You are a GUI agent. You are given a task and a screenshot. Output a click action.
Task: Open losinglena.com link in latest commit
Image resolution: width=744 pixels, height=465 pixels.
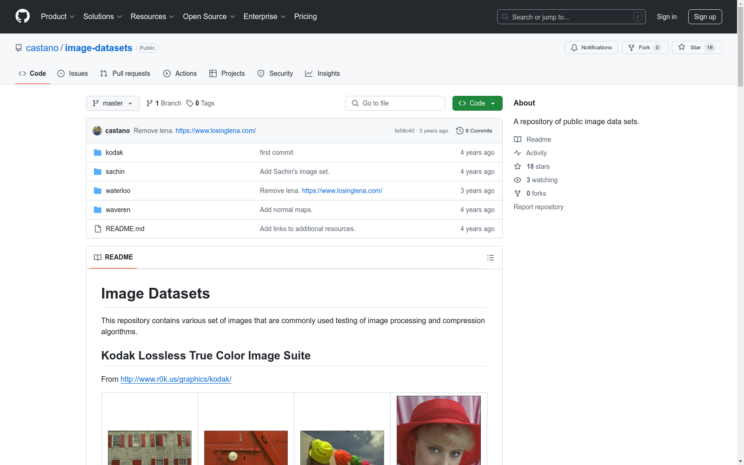click(216, 131)
